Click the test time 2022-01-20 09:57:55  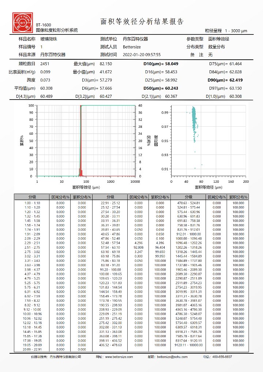point(142,55)
